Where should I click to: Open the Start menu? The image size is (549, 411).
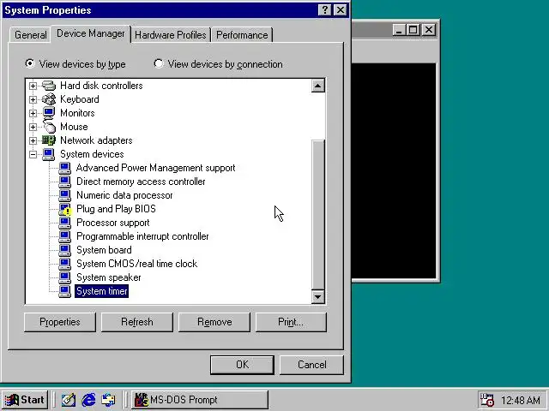point(25,400)
